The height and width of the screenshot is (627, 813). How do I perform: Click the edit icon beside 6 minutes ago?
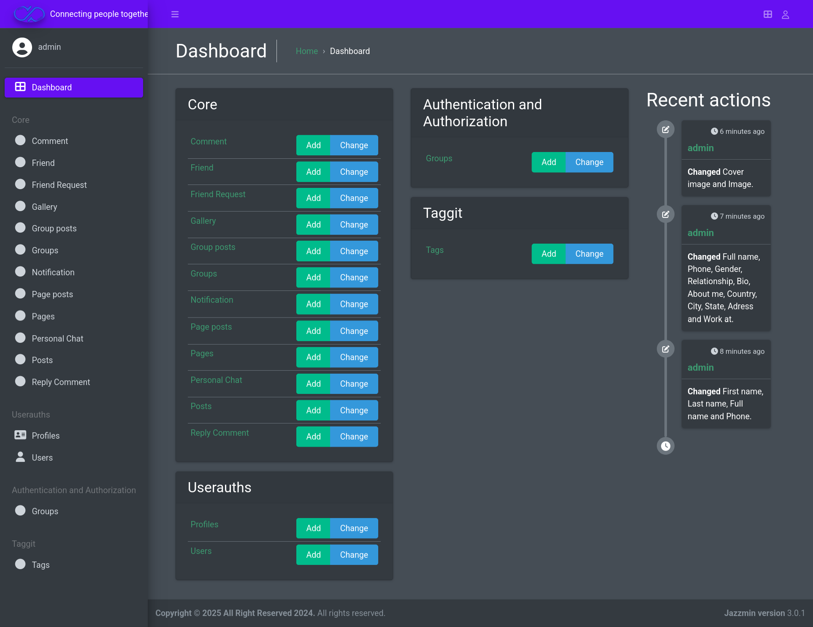pos(666,130)
